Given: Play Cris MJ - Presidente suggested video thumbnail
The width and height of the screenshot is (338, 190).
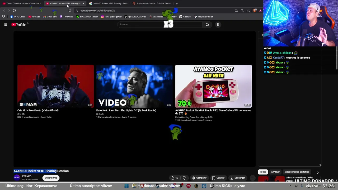Looking at the screenshot, I should coord(55,86).
